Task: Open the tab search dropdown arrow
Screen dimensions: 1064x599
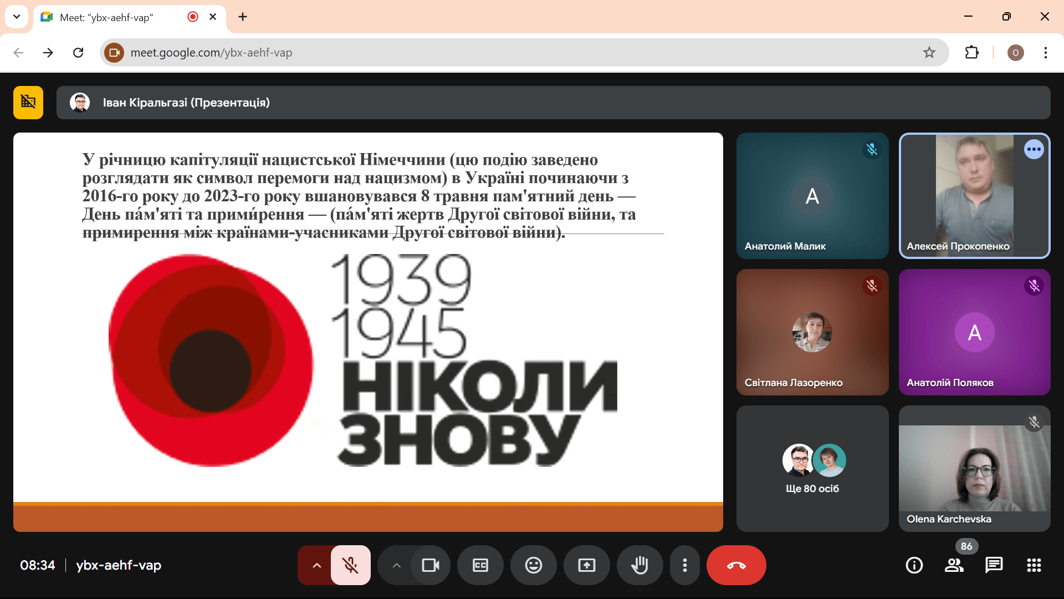Action: [x=17, y=17]
